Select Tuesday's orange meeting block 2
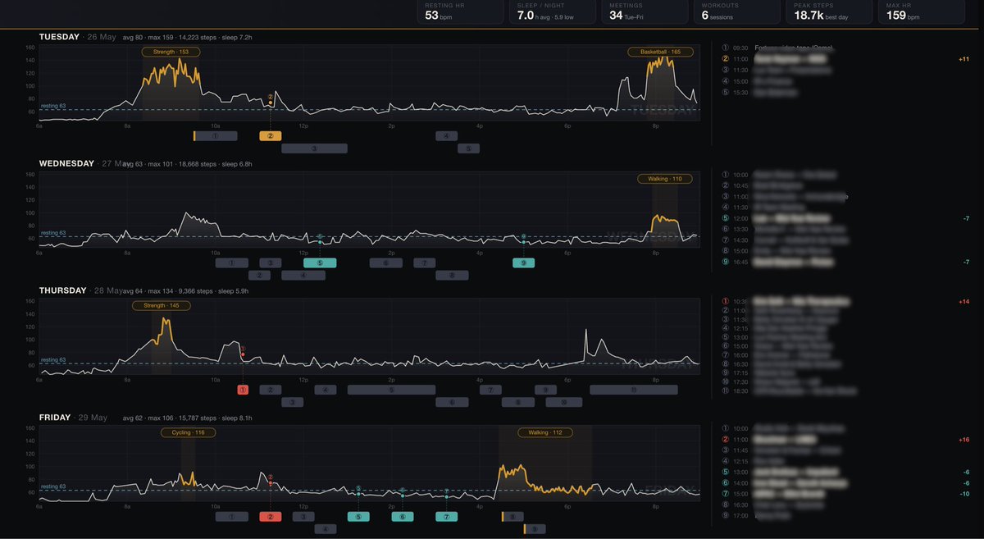This screenshot has height=539, width=984. pyautogui.click(x=270, y=136)
